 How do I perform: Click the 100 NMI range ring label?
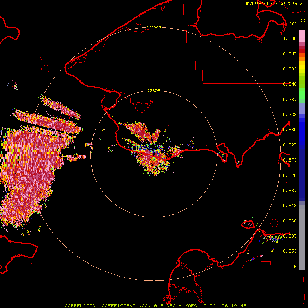coord(154,27)
